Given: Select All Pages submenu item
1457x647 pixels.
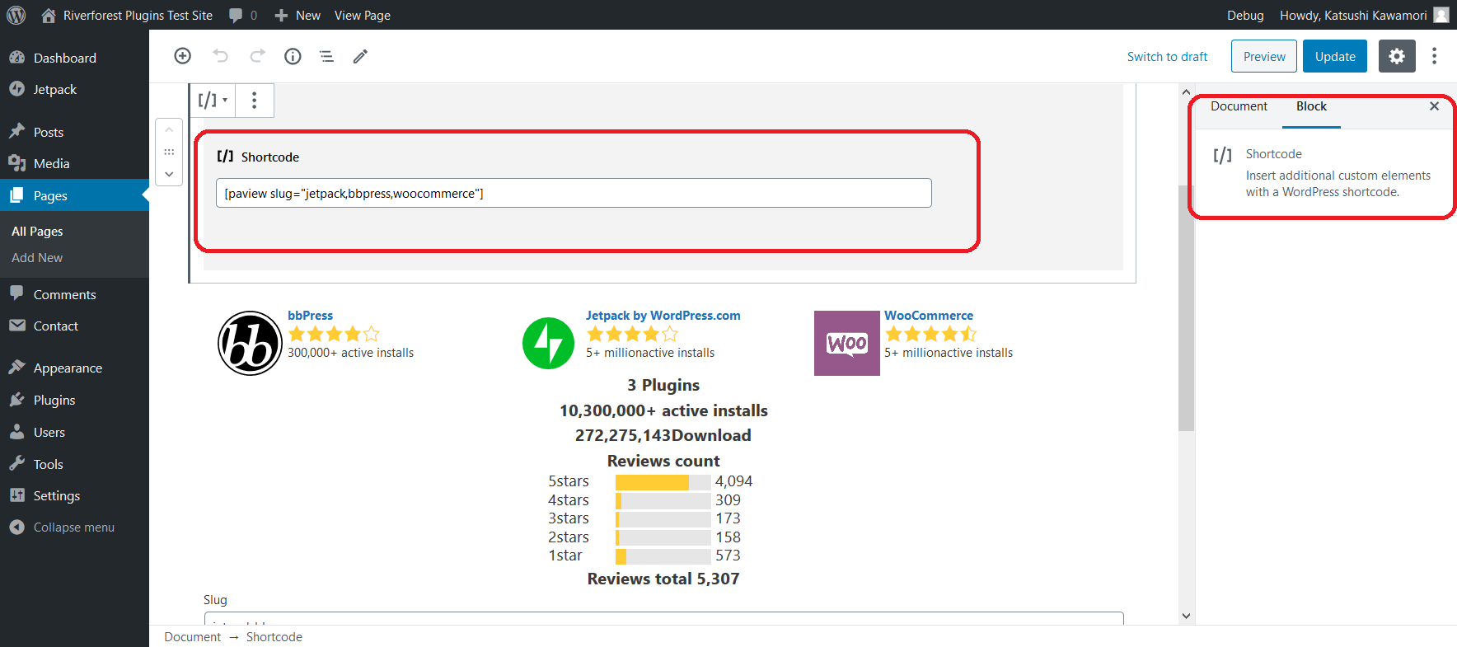Looking at the screenshot, I should 37,232.
